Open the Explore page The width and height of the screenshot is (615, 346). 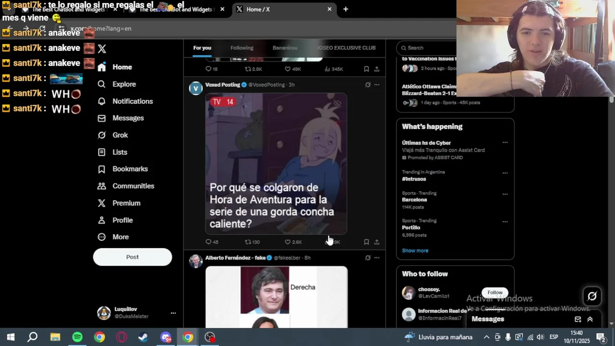coord(117,84)
